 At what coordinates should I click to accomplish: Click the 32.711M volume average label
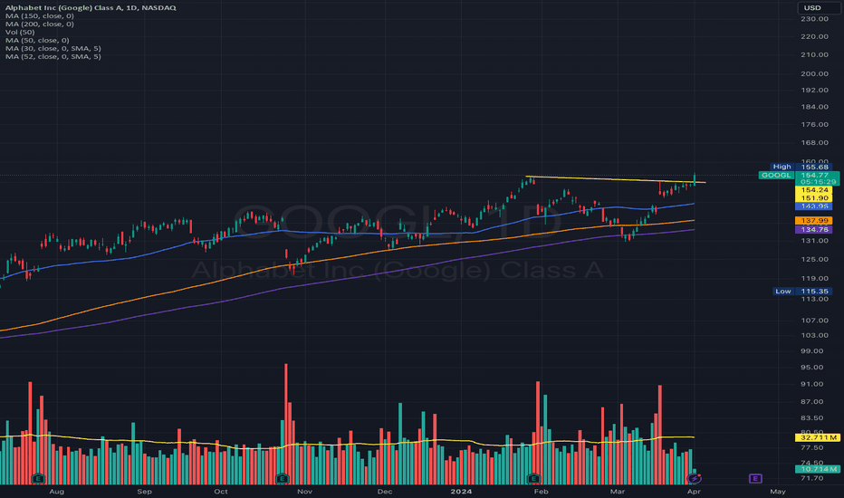[x=817, y=437]
